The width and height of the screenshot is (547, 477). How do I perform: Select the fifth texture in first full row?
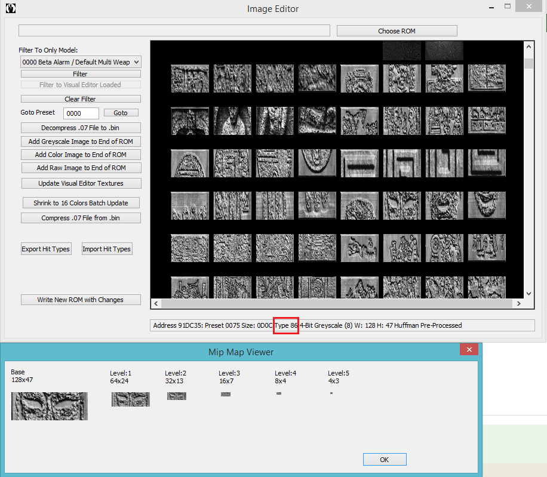click(x=359, y=78)
